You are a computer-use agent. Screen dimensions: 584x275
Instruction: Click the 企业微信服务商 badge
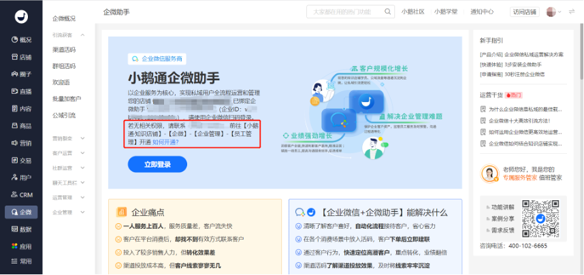pyautogui.click(x=157, y=59)
